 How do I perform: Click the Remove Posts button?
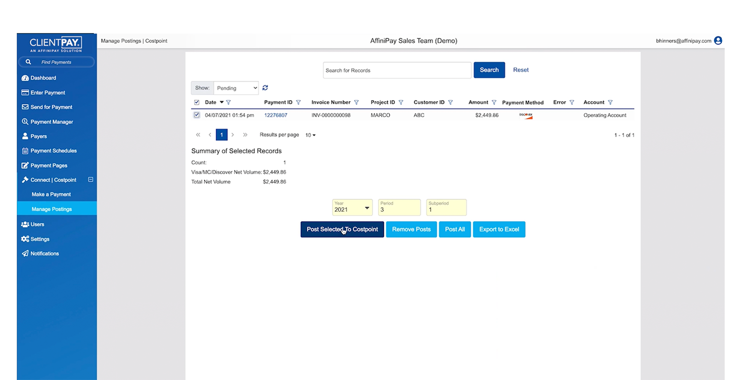[x=412, y=229]
